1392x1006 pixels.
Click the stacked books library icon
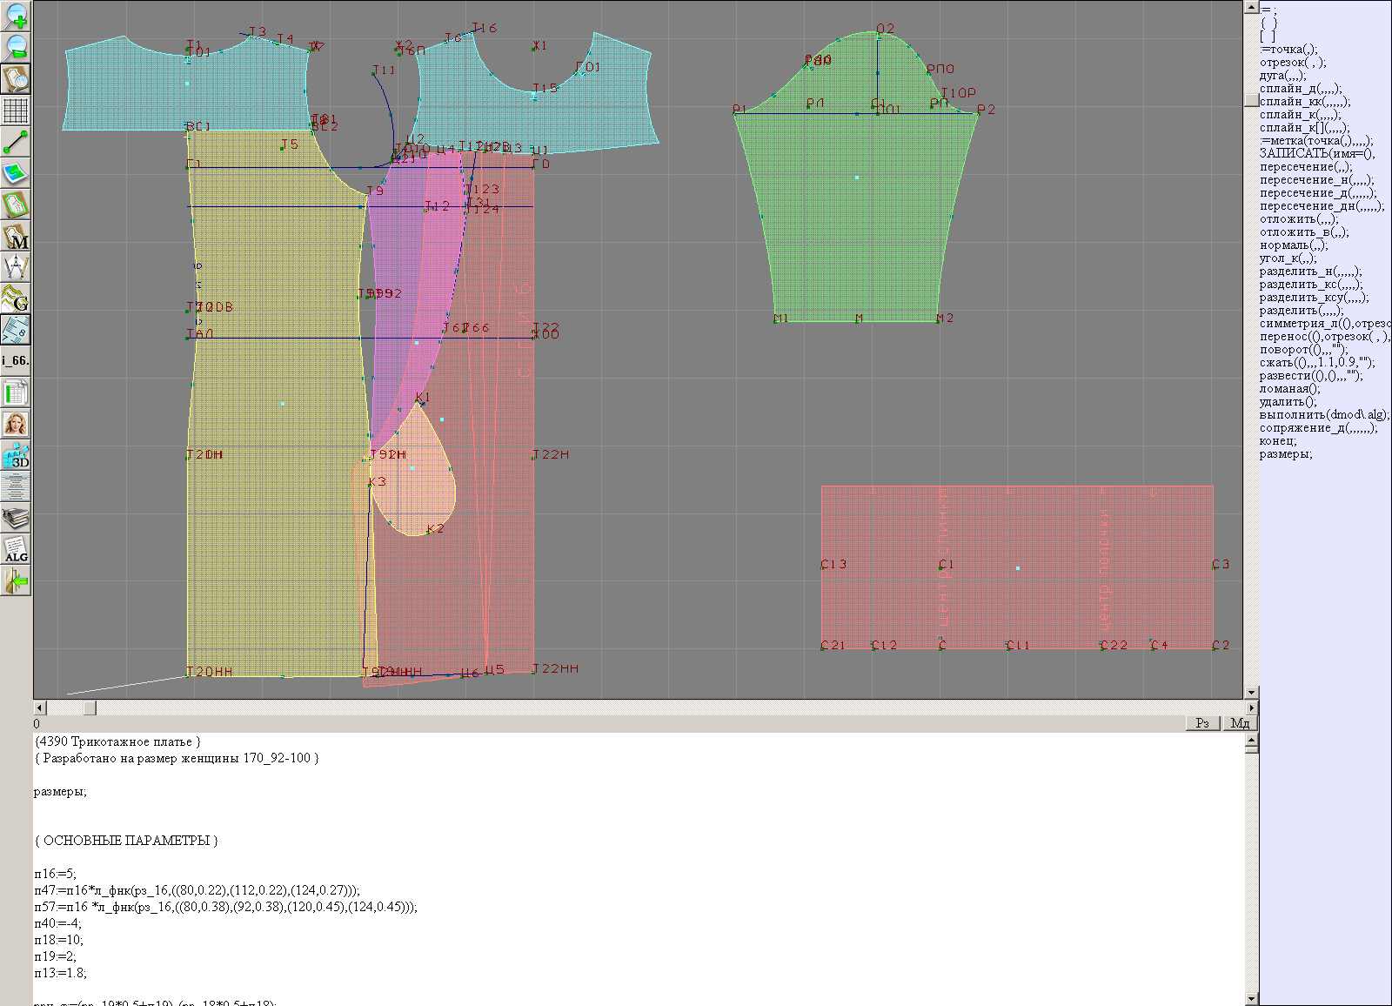click(x=16, y=519)
